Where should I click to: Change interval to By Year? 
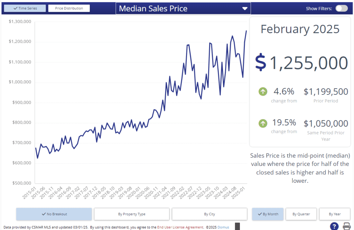(335, 214)
